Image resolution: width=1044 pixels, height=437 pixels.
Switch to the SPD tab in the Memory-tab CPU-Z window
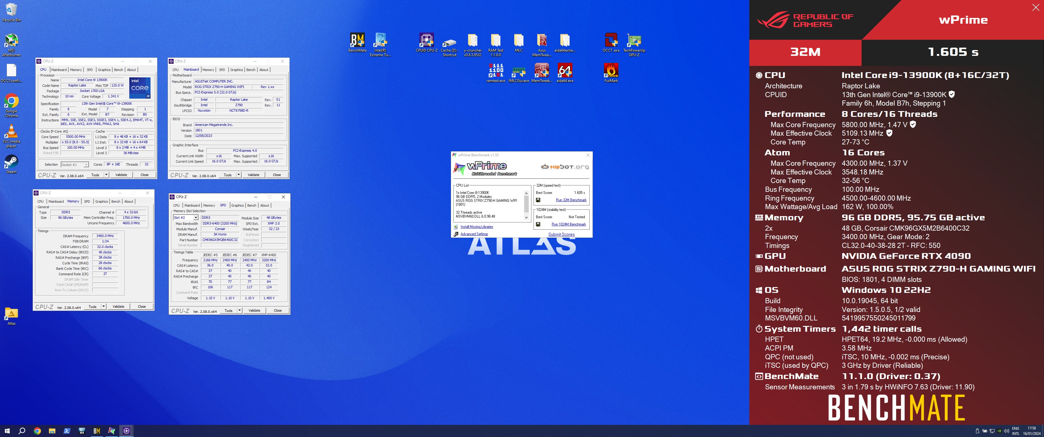pyautogui.click(x=87, y=202)
